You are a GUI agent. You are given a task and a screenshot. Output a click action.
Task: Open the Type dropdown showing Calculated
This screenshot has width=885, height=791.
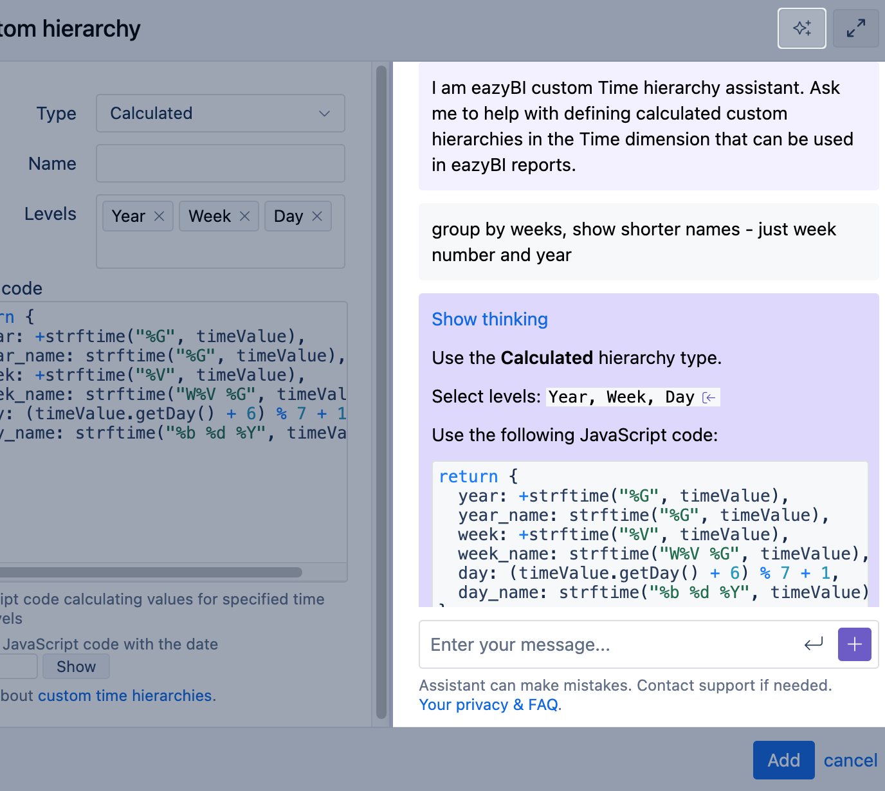point(220,113)
